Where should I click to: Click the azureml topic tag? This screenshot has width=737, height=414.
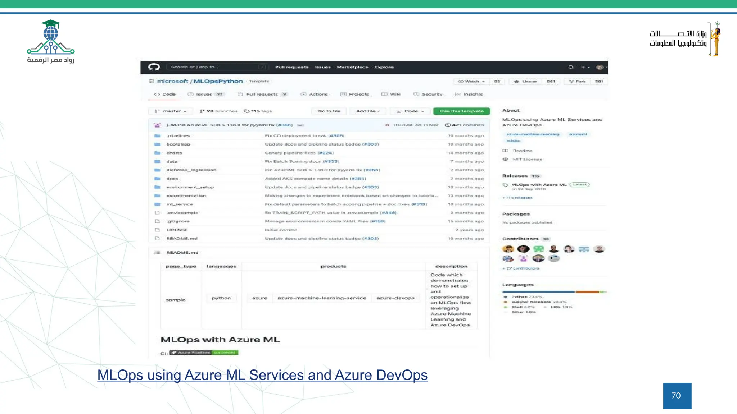pyautogui.click(x=578, y=134)
